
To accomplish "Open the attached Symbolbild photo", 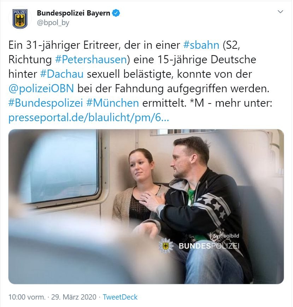I will [146, 207].
